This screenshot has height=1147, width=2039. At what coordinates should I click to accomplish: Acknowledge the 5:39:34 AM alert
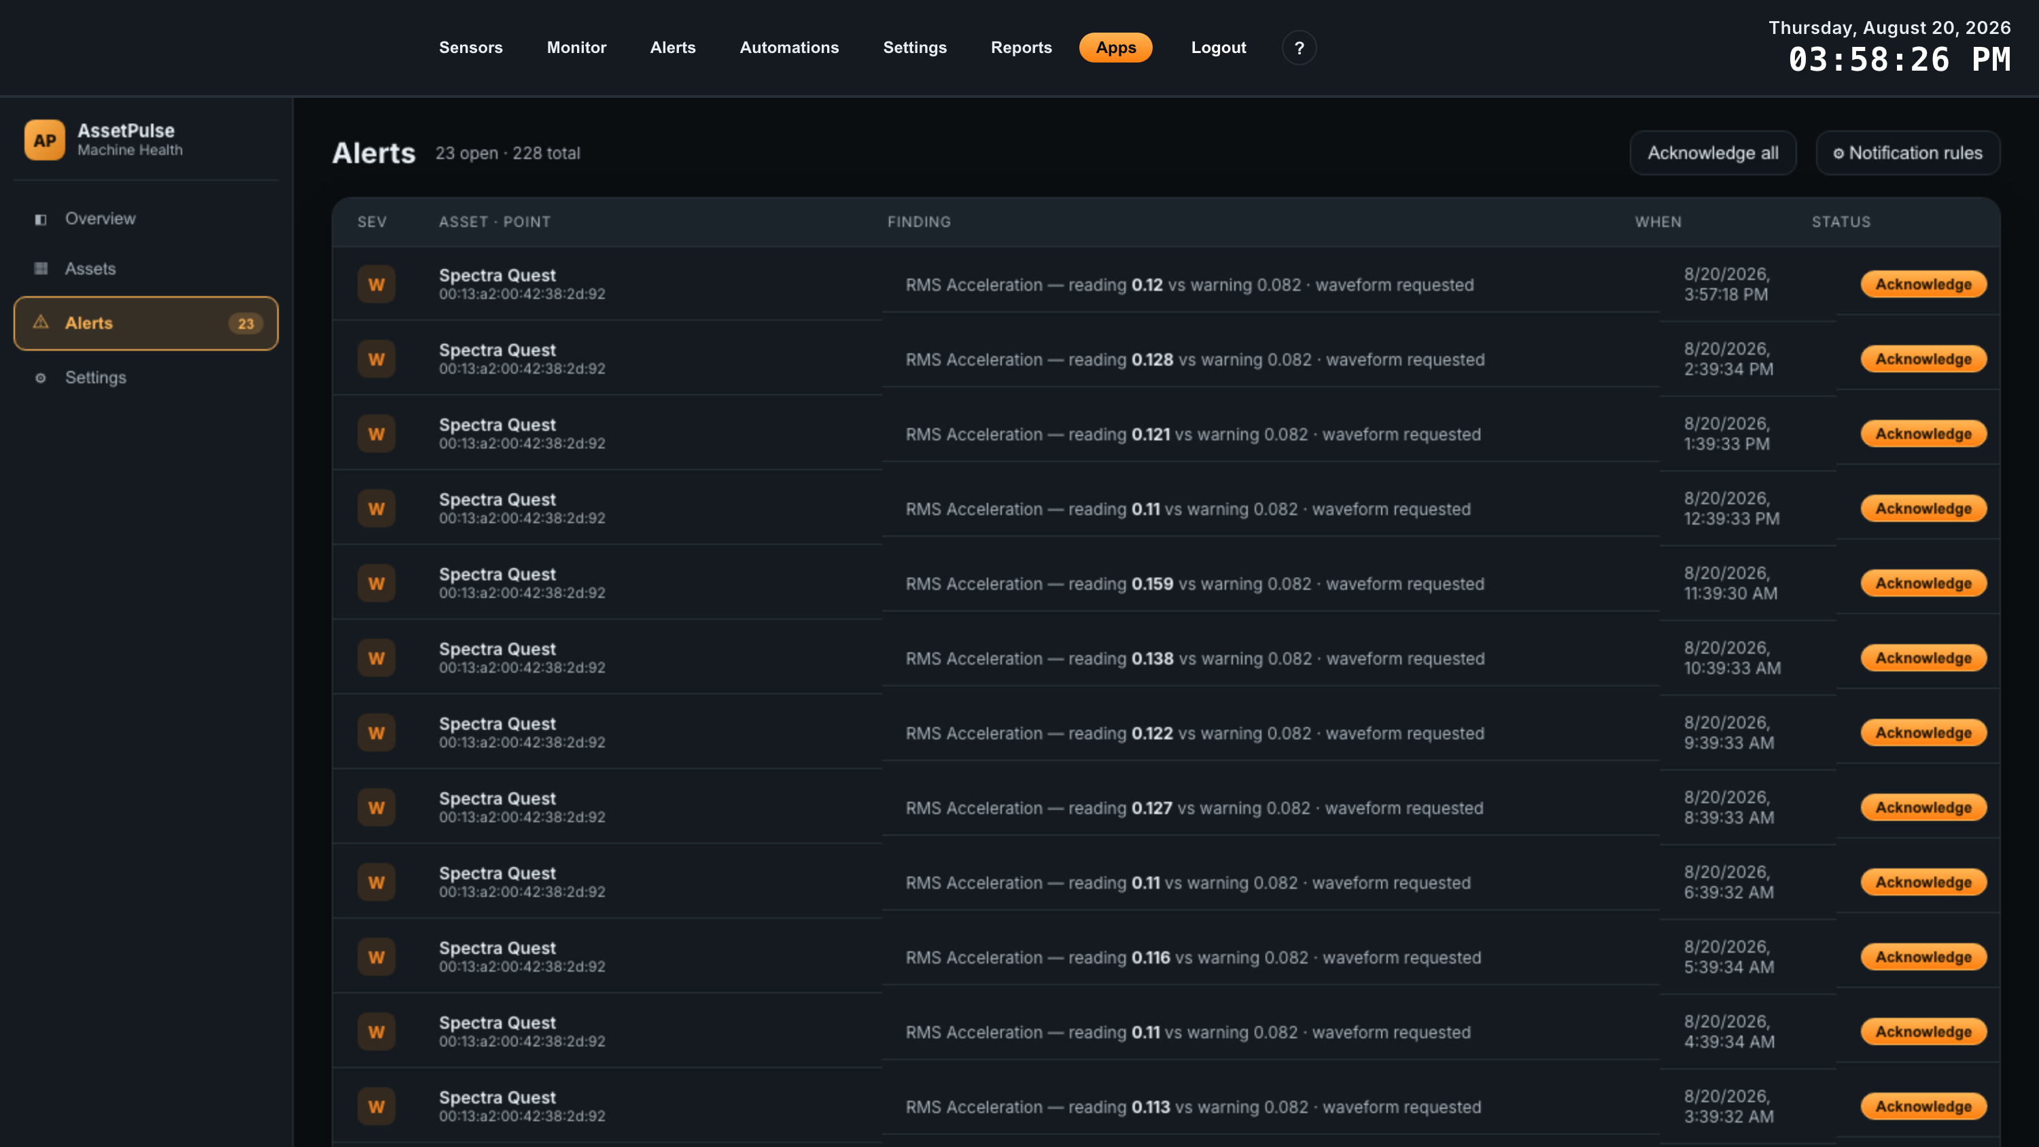(1923, 957)
